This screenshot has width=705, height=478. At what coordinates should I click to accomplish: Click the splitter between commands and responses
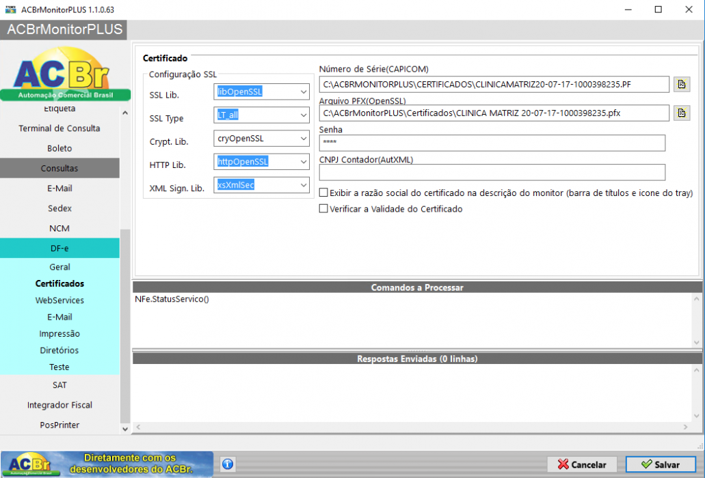(417, 350)
